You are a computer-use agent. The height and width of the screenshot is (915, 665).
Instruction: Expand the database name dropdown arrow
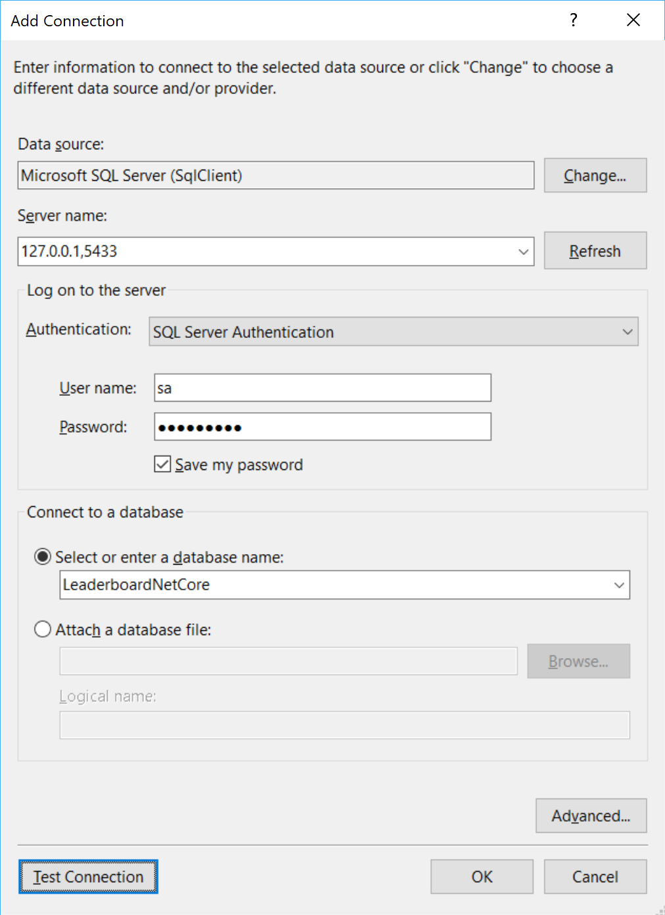click(618, 585)
